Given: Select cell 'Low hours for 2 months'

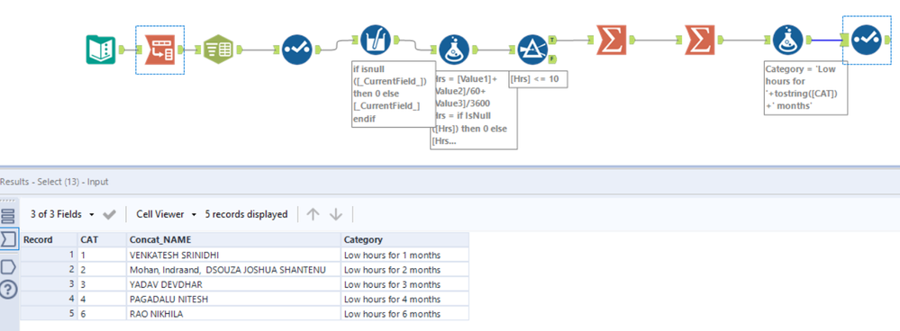Looking at the screenshot, I should pyautogui.click(x=405, y=270).
